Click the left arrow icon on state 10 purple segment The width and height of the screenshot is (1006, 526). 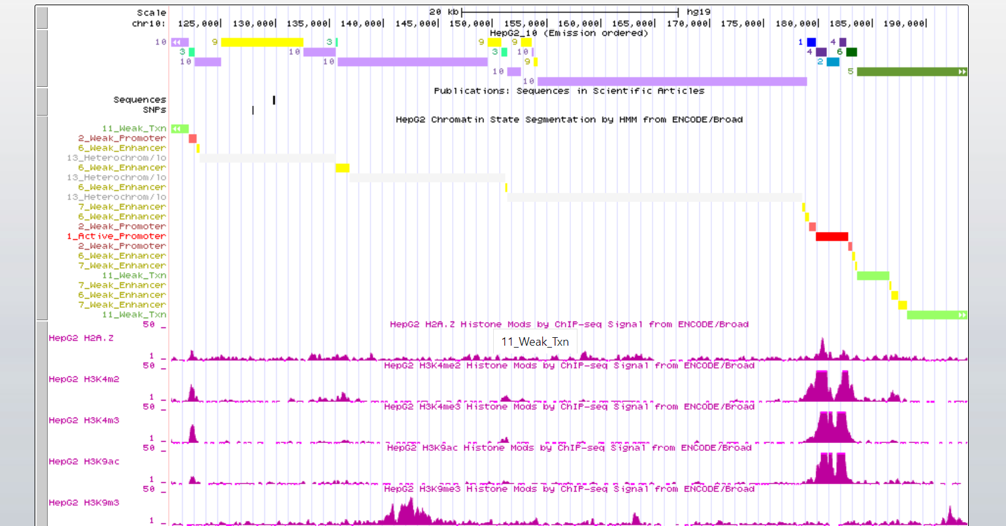(176, 42)
